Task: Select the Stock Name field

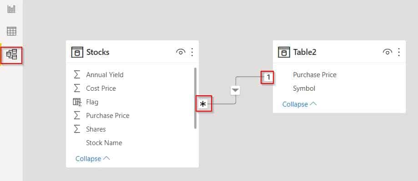Action: 104,143
